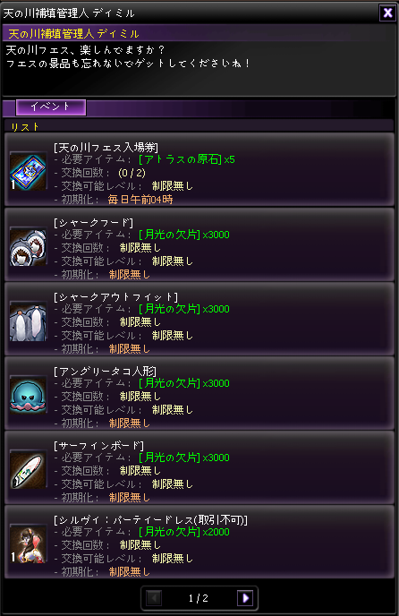The width and height of the screenshot is (399, 616).
Task: Click the 天の川フェス入場券 ticket icon
Action: (28, 173)
